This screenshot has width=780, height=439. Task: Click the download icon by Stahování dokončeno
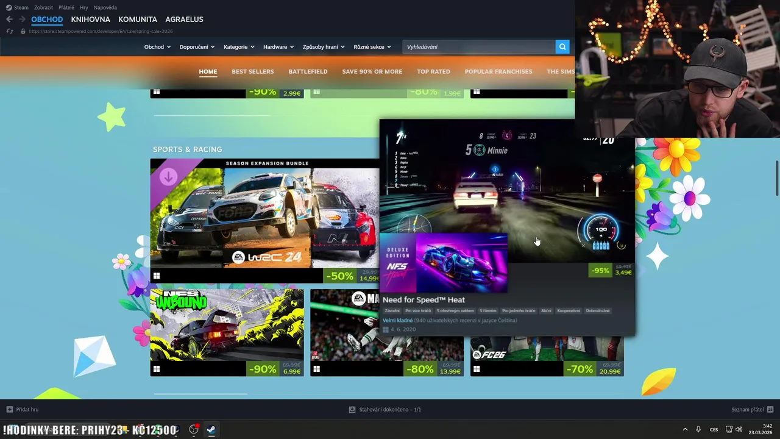(352, 410)
